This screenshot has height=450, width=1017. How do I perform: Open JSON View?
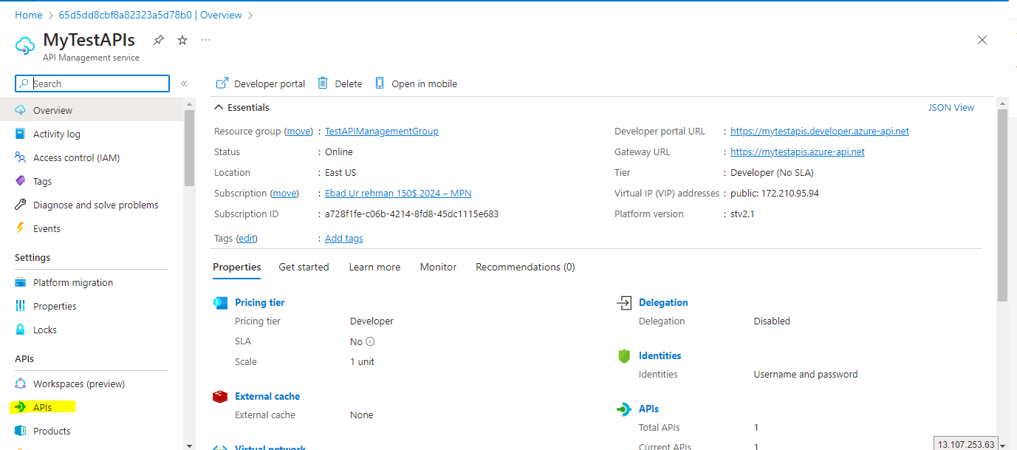[x=951, y=107]
